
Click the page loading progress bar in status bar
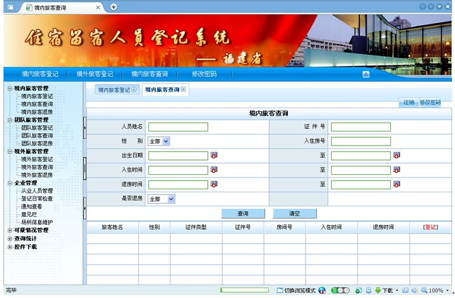(244, 290)
